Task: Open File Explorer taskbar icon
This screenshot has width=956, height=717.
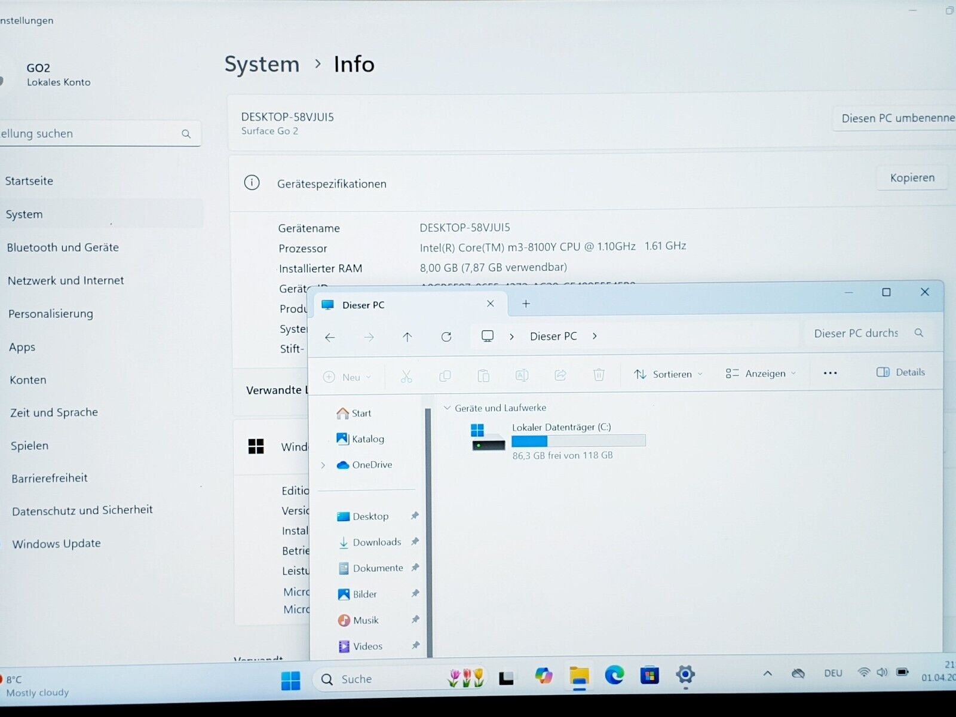Action: tap(579, 676)
